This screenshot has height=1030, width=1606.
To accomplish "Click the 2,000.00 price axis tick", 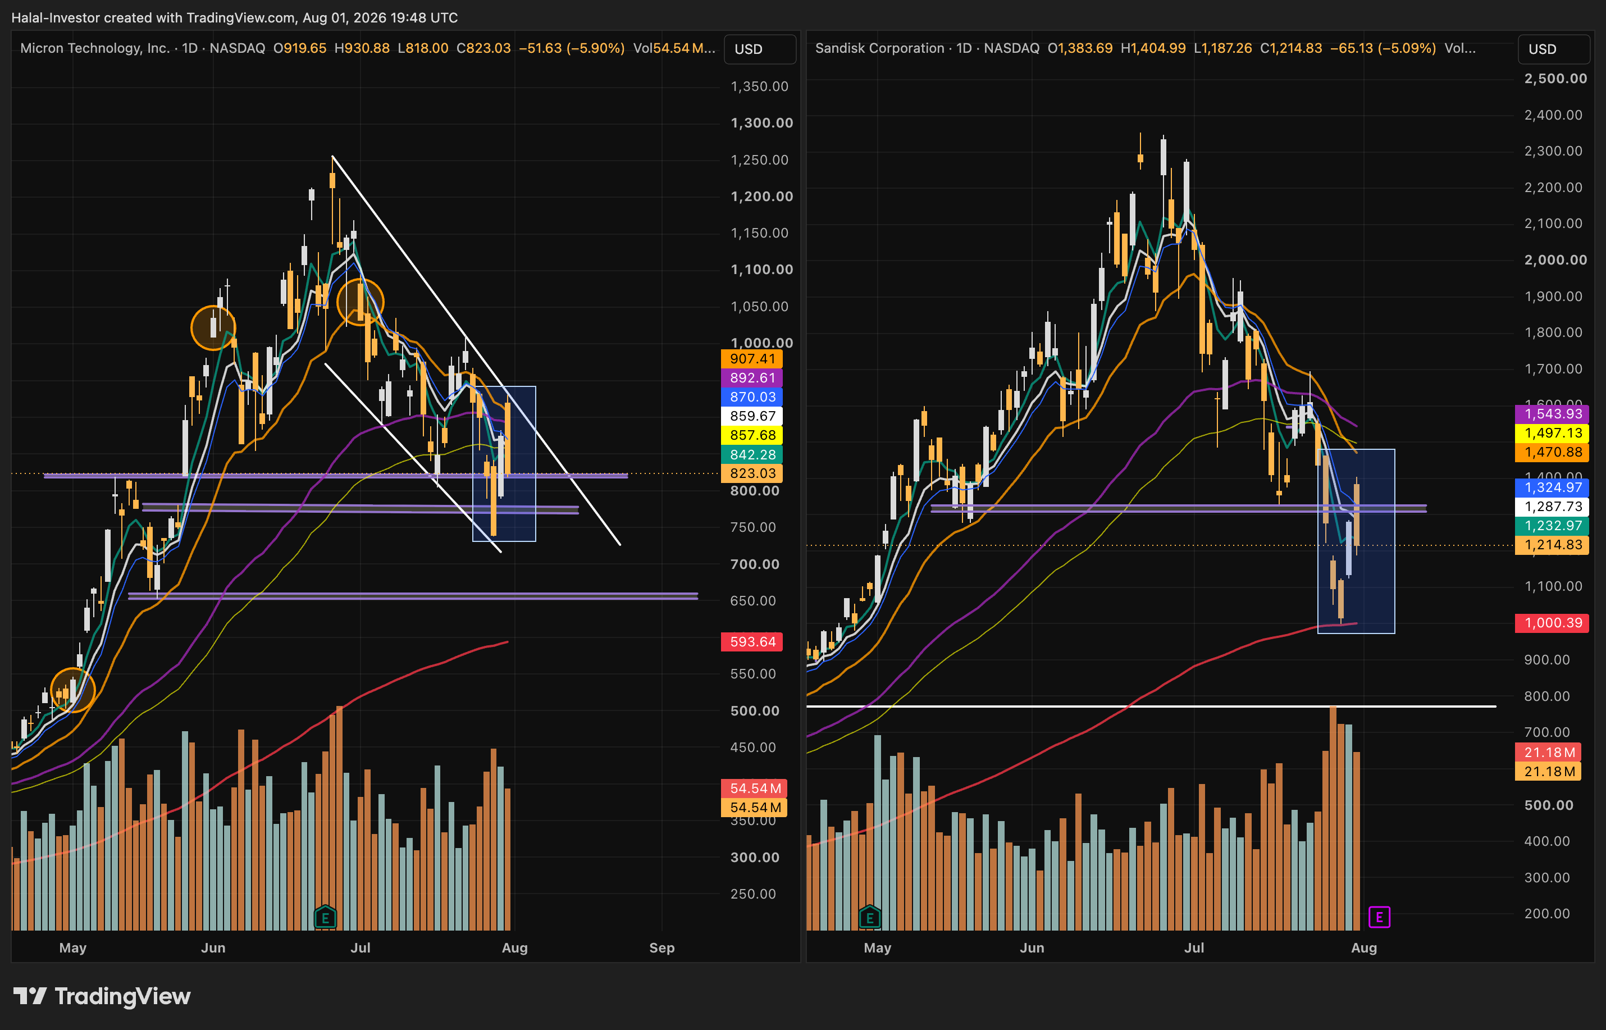I will (1555, 259).
